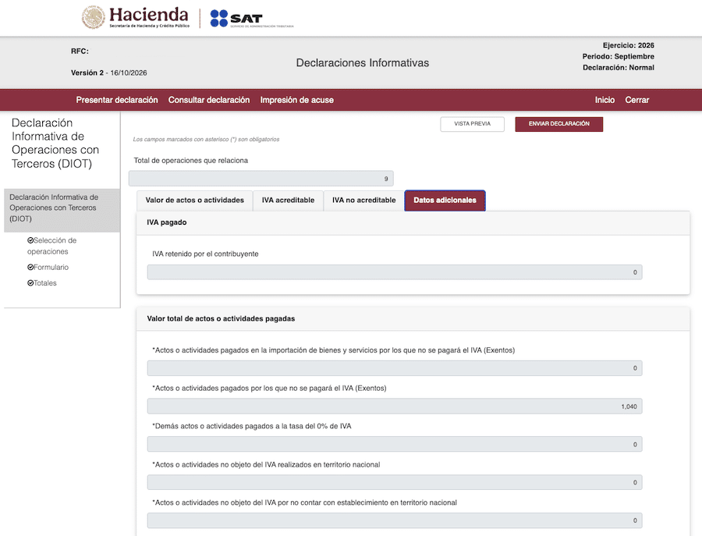
Task: Click the SAT logo
Action: click(252, 19)
